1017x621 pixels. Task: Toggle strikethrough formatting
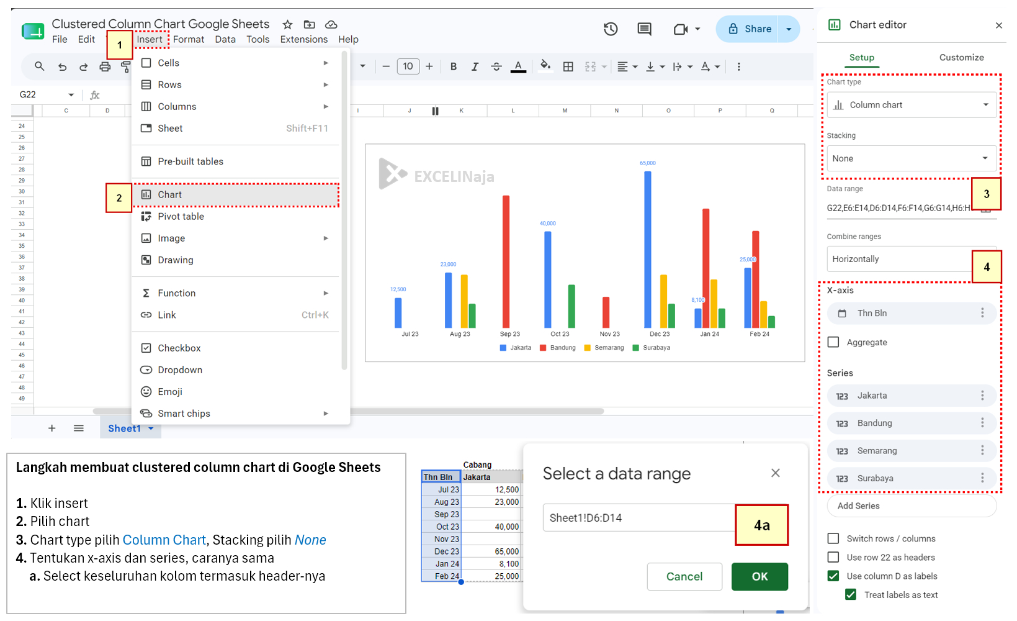tap(496, 66)
